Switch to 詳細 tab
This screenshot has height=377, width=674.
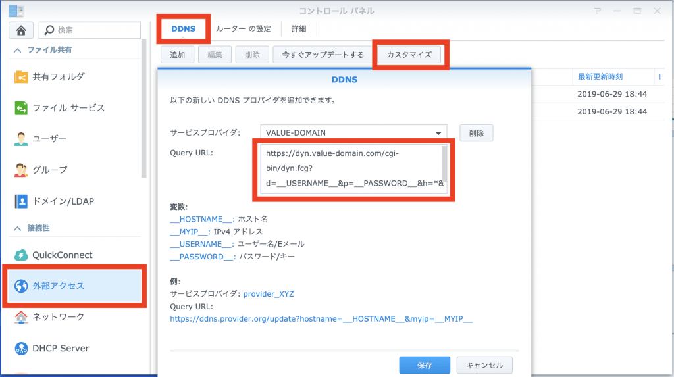(x=299, y=29)
